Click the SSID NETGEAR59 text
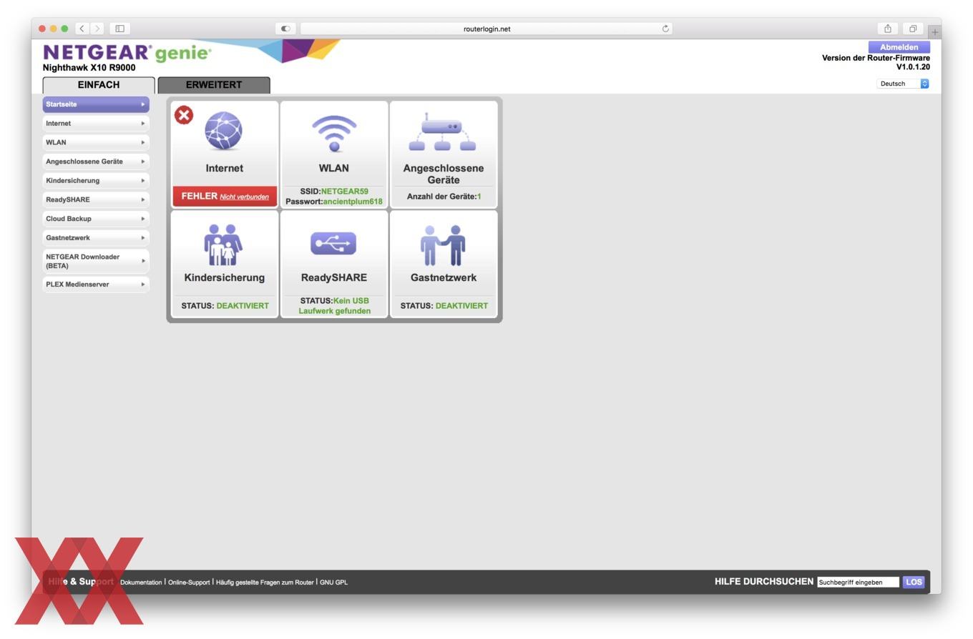This screenshot has width=973, height=639. [x=334, y=192]
